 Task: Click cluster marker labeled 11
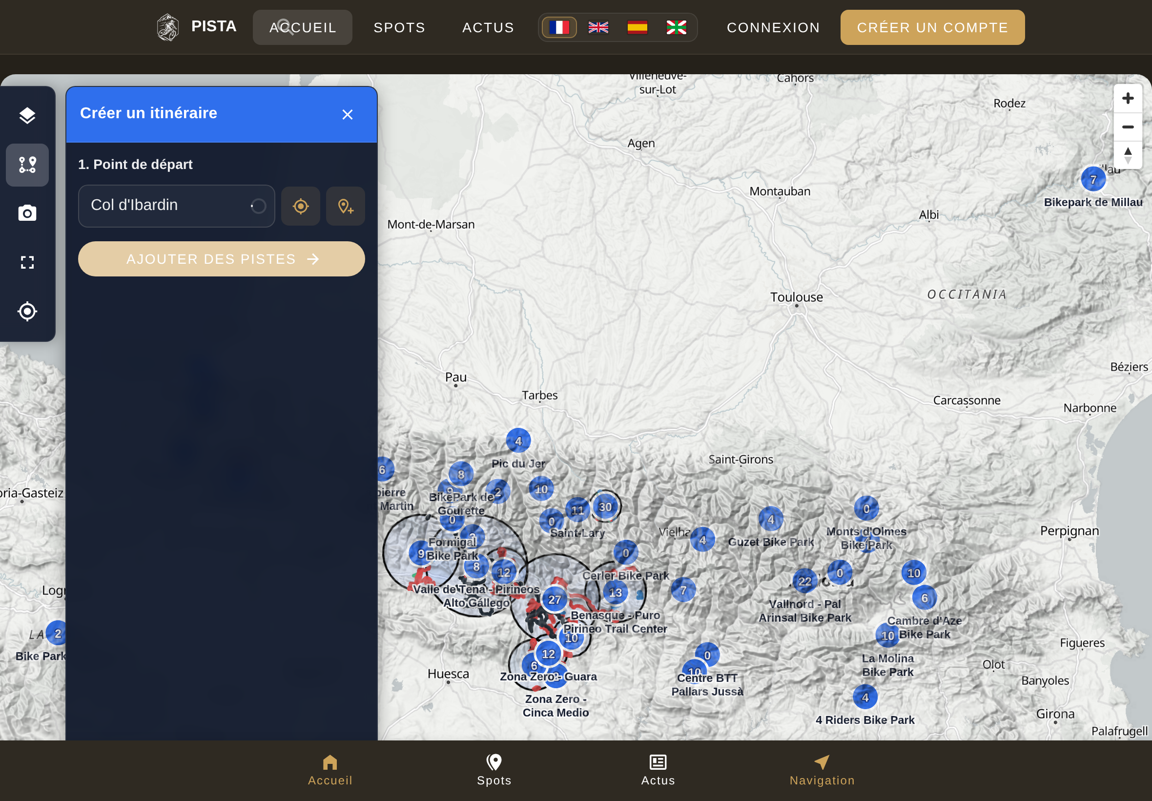pos(578,510)
